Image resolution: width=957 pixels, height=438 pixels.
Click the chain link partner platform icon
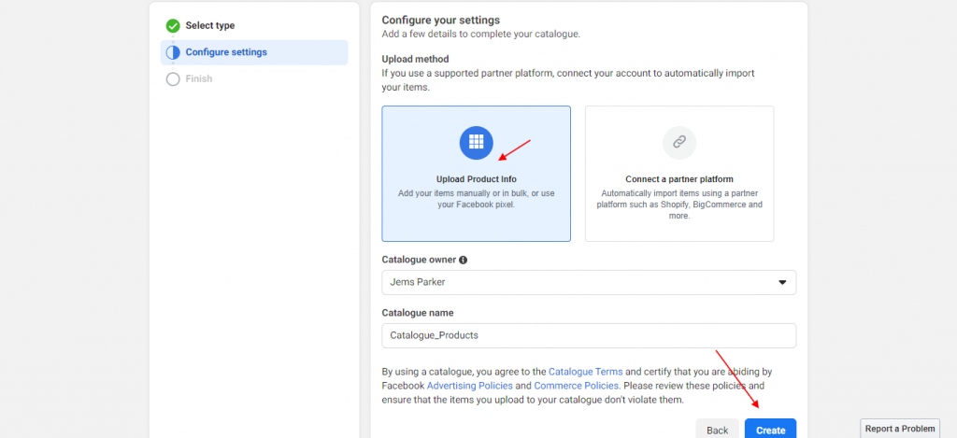[x=679, y=143]
